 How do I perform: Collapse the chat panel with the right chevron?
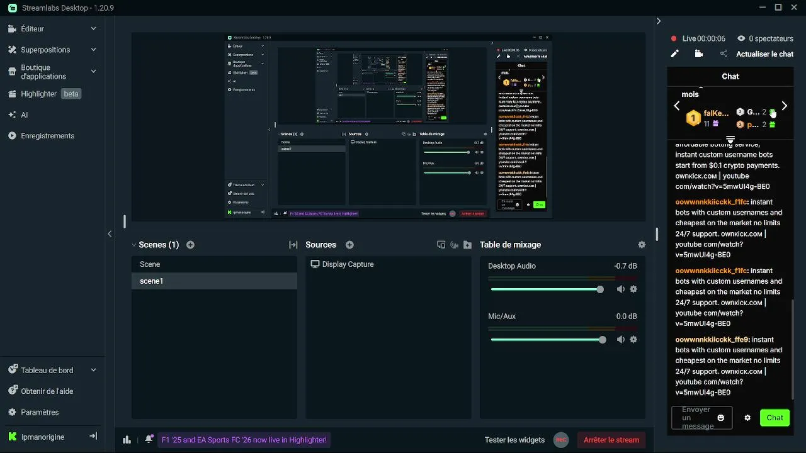(659, 21)
